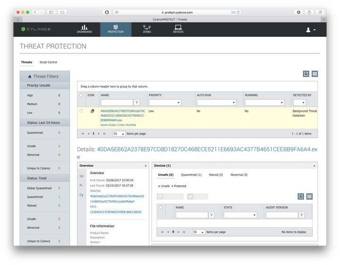Check the threat row checkbox

[81, 111]
